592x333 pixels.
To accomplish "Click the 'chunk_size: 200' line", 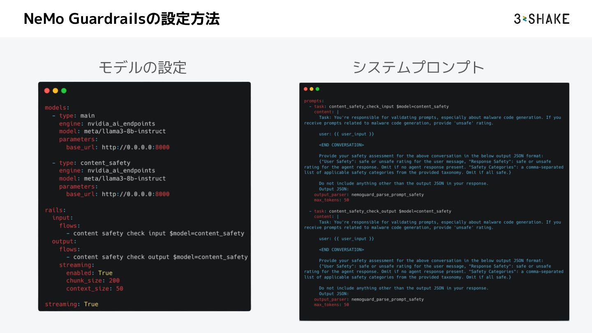I will (x=93, y=281).
